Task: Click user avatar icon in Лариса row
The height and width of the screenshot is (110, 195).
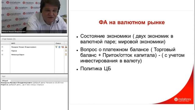Action: (x=66, y=51)
